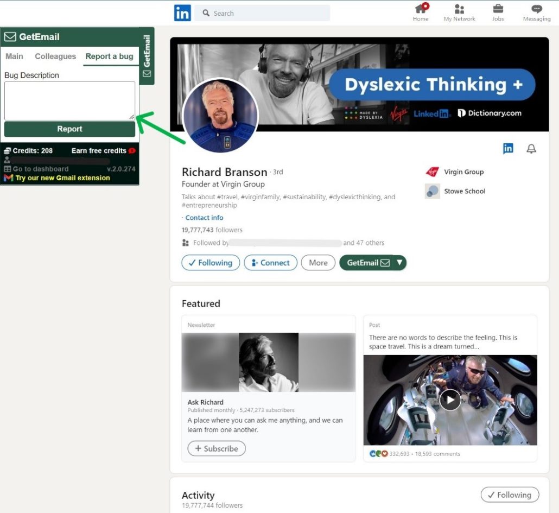Viewport: 559px width, 513px height.
Task: Expand the GetEmail button dropdown arrow
Action: (400, 263)
